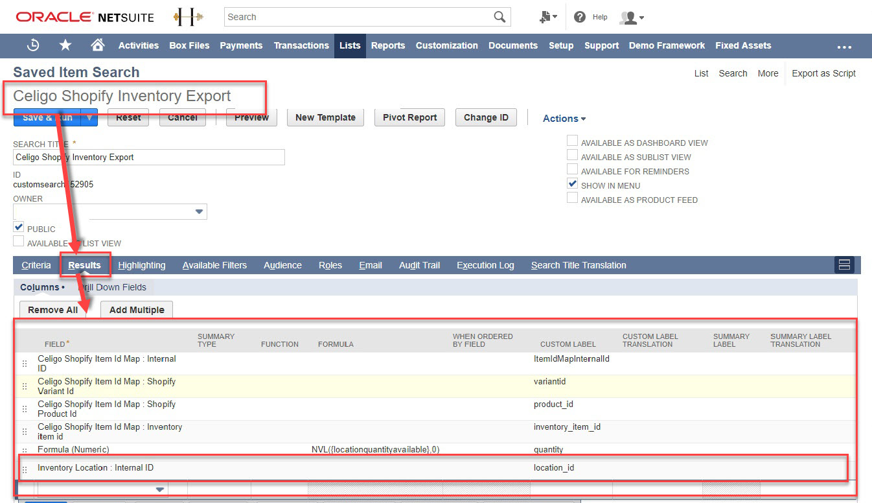Go to Home via house icon
The height and width of the screenshot is (503, 872).
coord(98,45)
